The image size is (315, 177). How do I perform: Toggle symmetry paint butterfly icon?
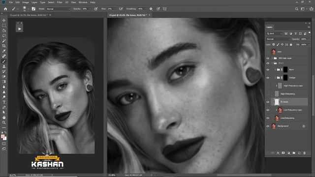point(165,9)
